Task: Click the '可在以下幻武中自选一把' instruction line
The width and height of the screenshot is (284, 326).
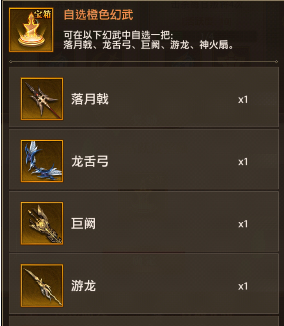Action: click(118, 35)
